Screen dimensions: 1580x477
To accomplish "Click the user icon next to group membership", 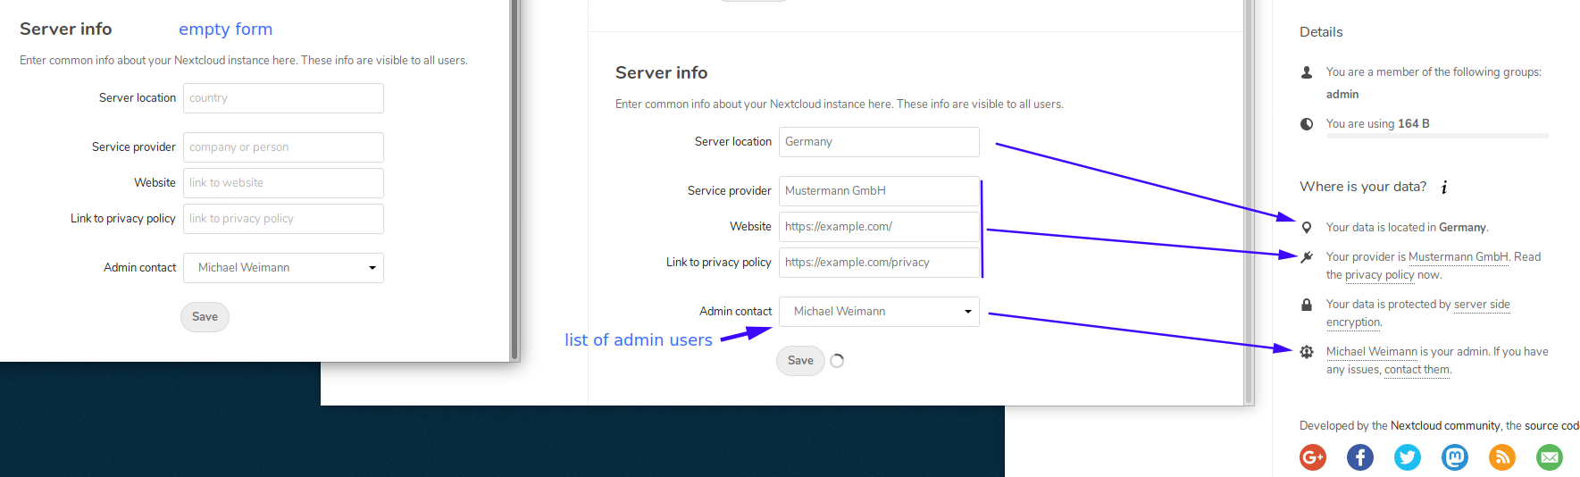I will pyautogui.click(x=1307, y=72).
